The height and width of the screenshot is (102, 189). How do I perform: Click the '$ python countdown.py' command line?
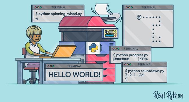[145, 71]
